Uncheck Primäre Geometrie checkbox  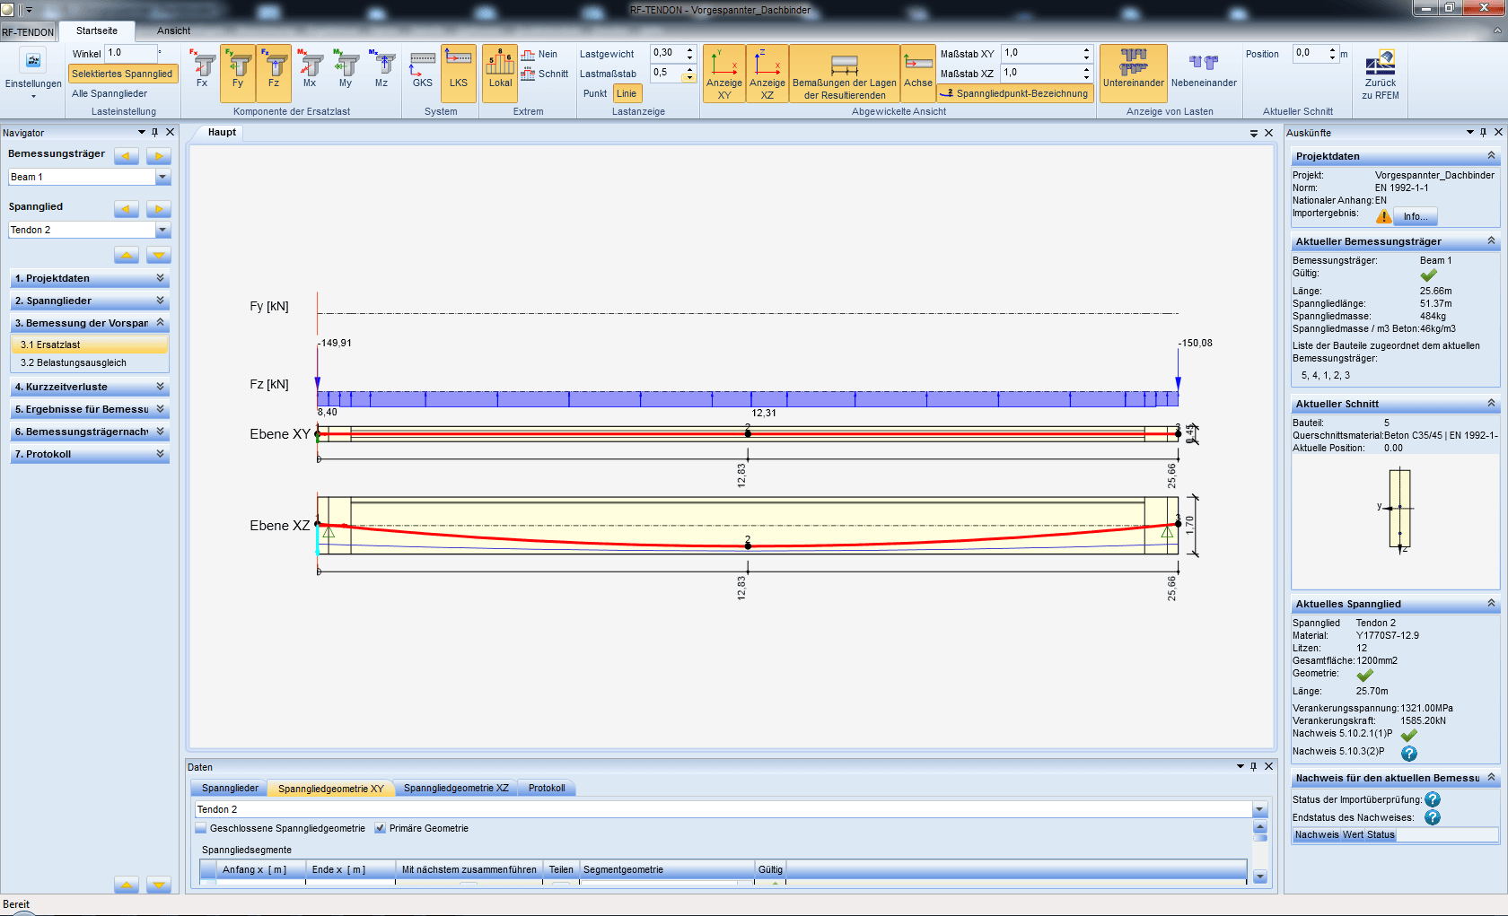coord(381,828)
